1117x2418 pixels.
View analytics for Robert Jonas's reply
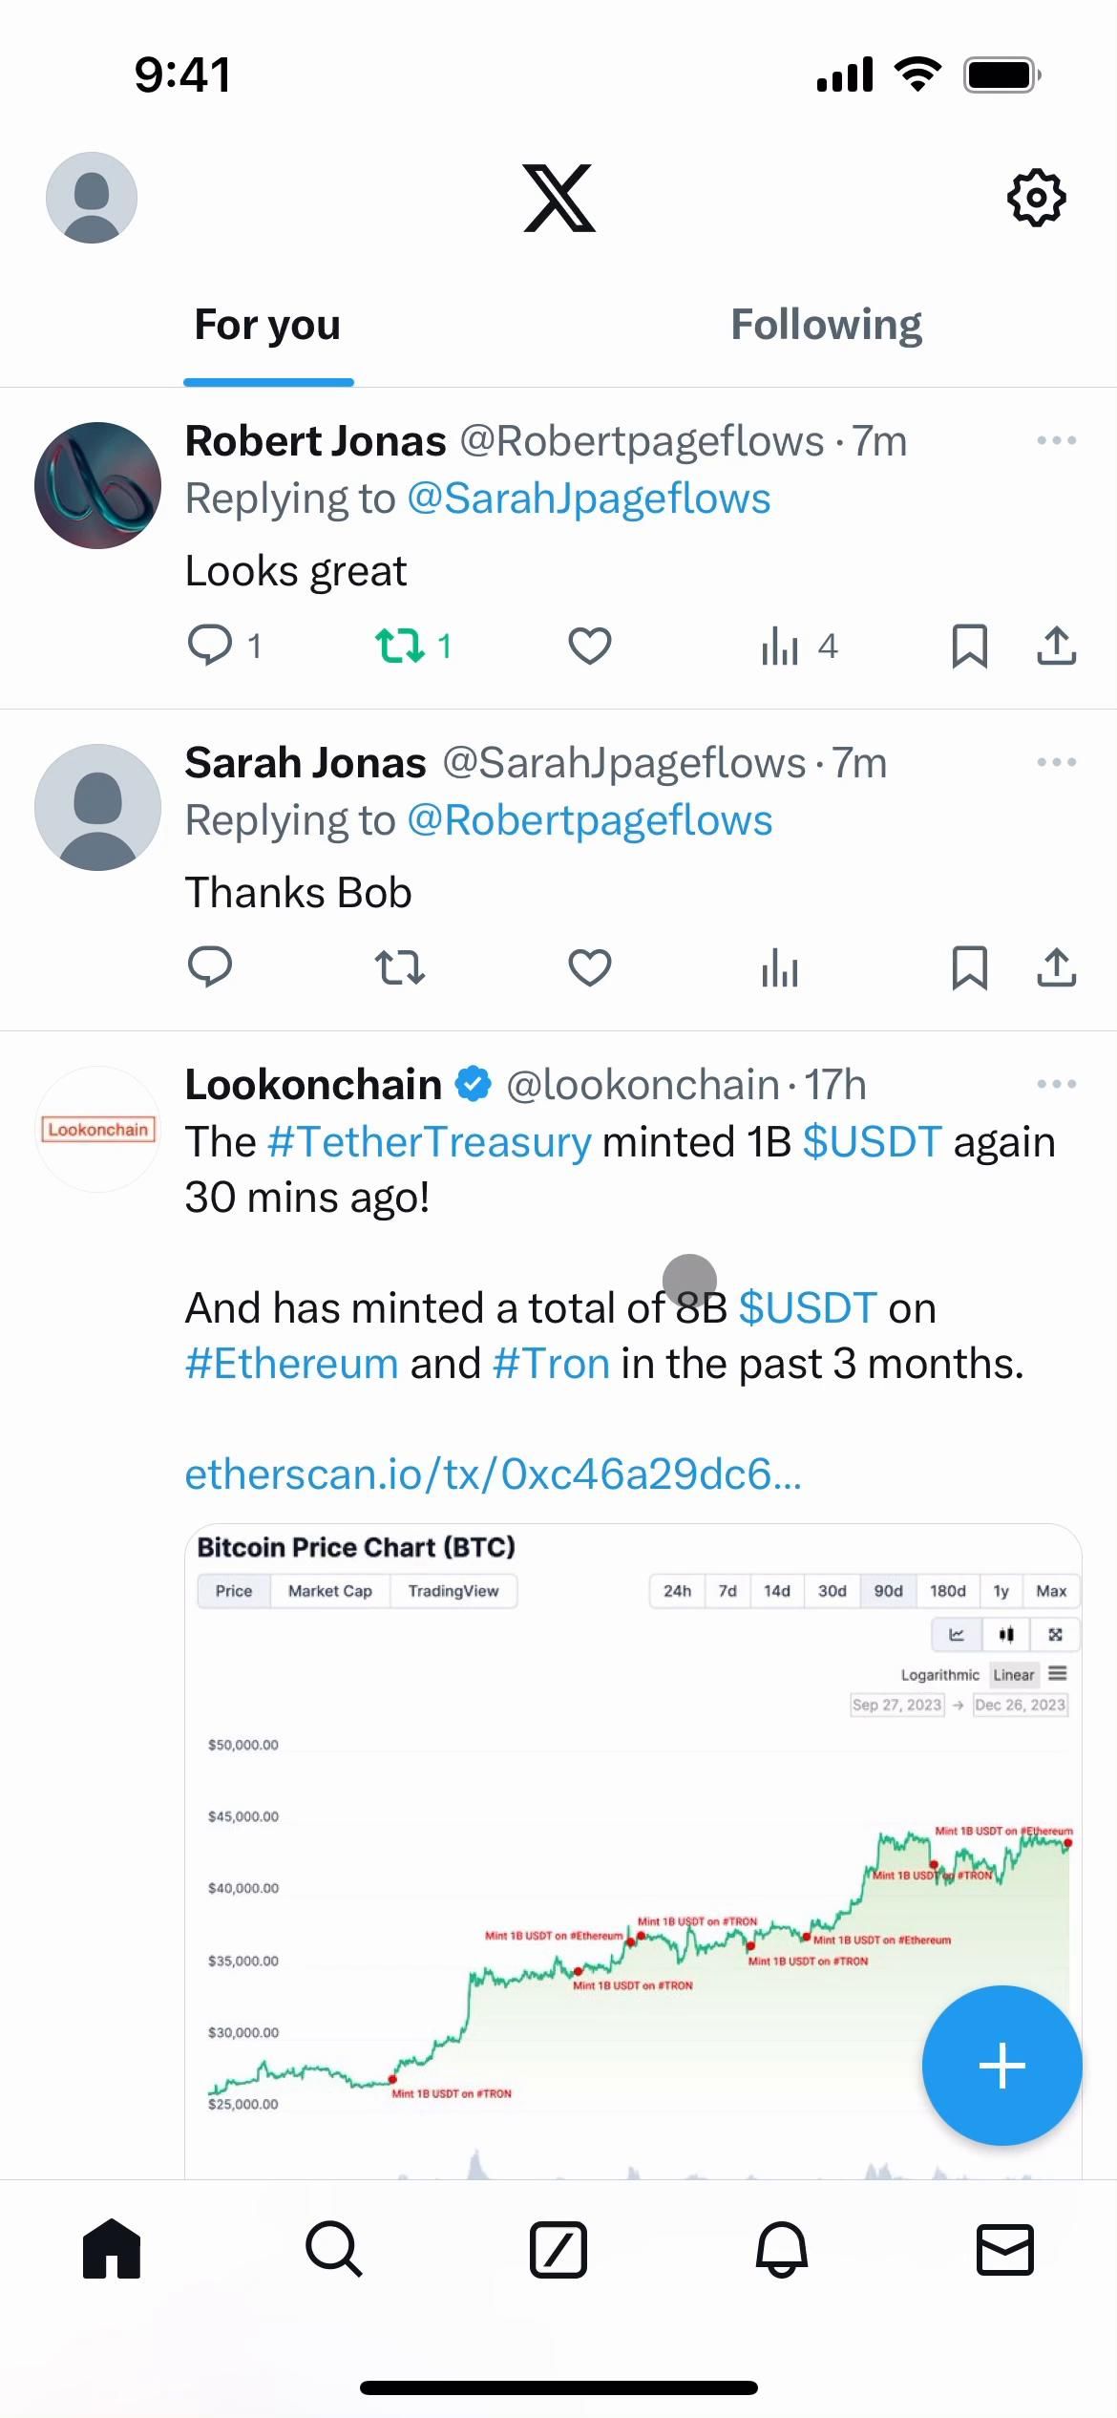point(780,647)
